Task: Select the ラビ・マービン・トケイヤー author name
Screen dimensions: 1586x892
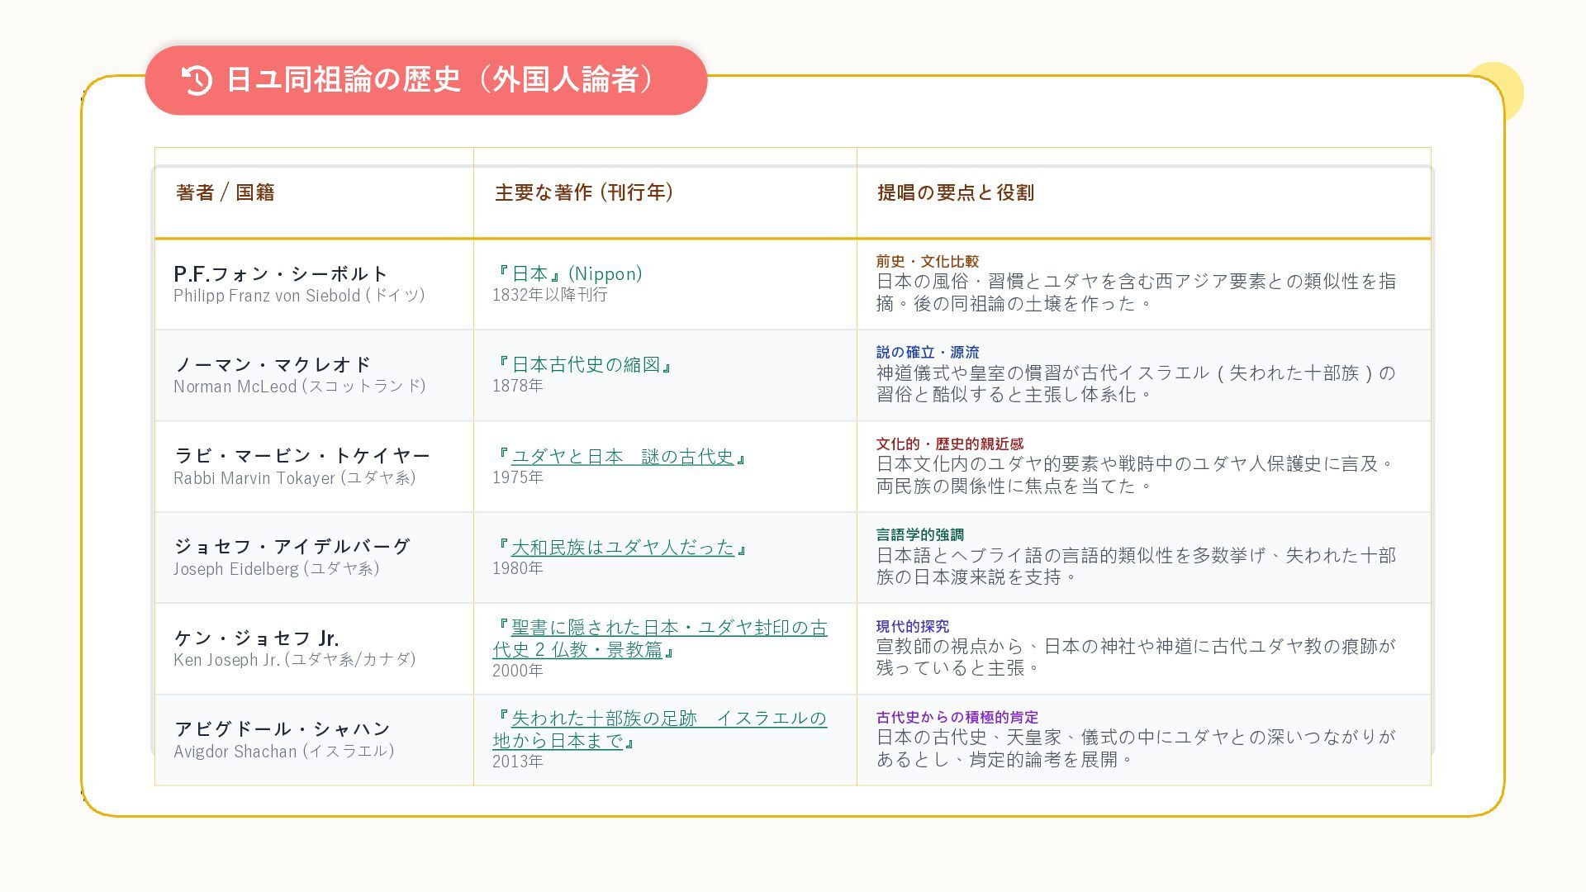Action: [302, 456]
